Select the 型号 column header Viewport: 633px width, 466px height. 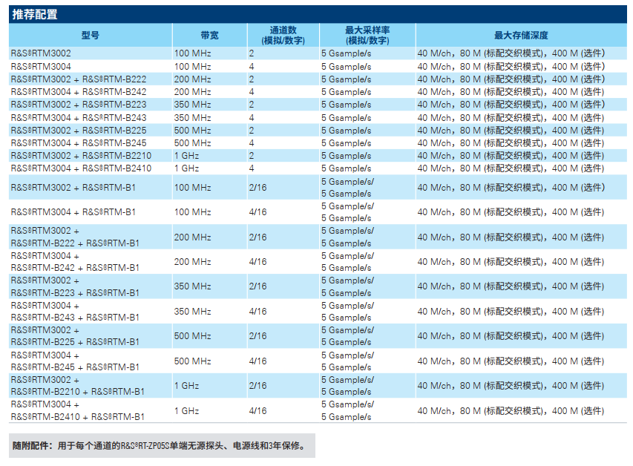tap(90, 35)
